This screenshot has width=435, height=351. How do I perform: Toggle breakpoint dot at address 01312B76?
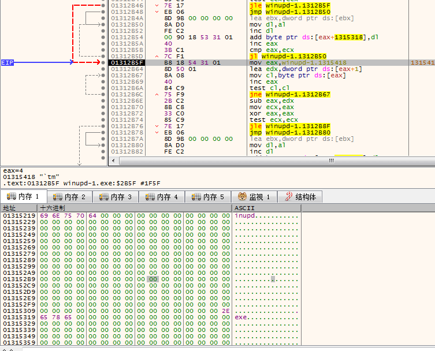[103, 126]
